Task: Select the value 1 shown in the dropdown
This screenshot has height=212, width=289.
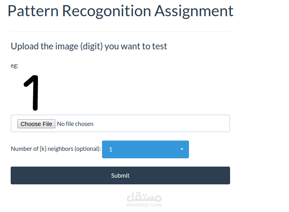Action: click(111, 150)
